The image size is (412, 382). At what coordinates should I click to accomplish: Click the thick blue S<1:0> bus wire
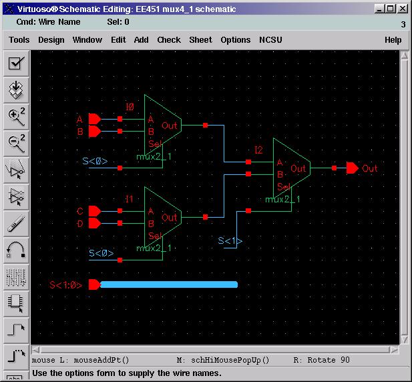tap(169, 284)
